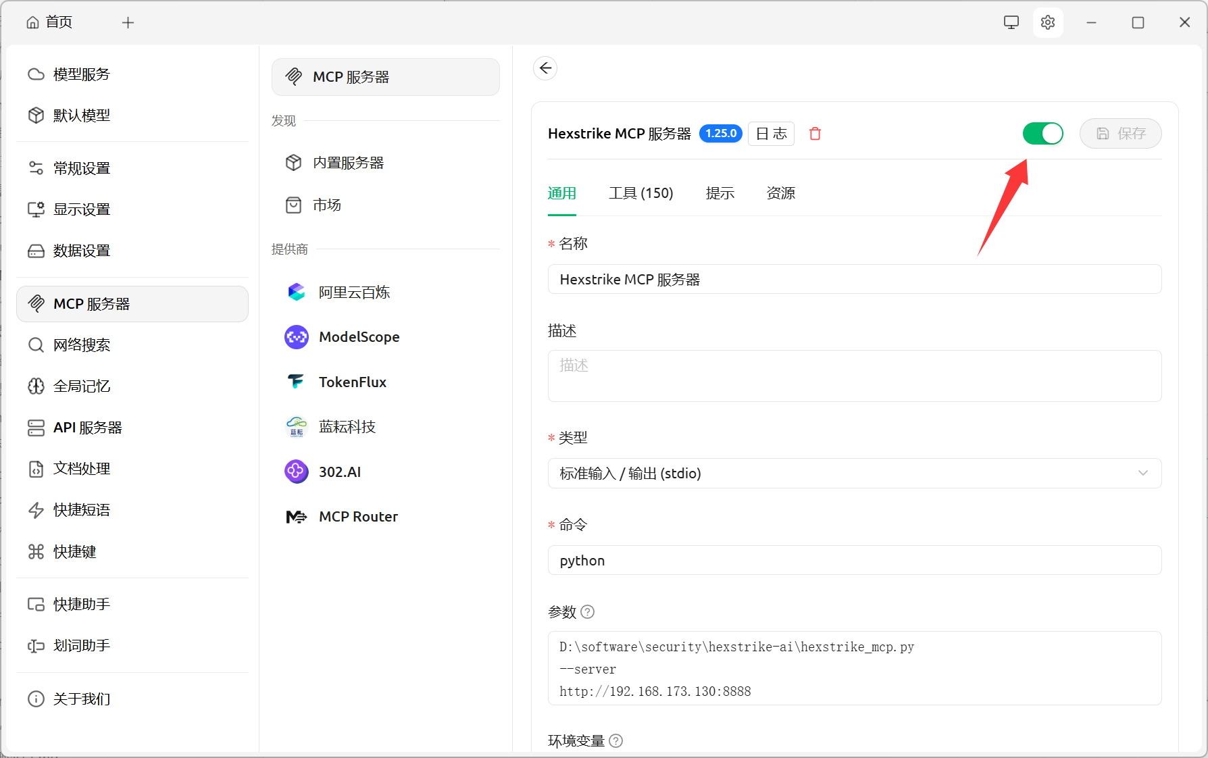Switch to the 提示 prompts tab
The image size is (1208, 758).
click(720, 193)
